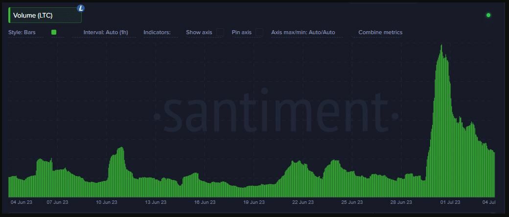The width and height of the screenshot is (509, 217).
Task: Click the 22 Jun 23 date label
Action: (303, 202)
